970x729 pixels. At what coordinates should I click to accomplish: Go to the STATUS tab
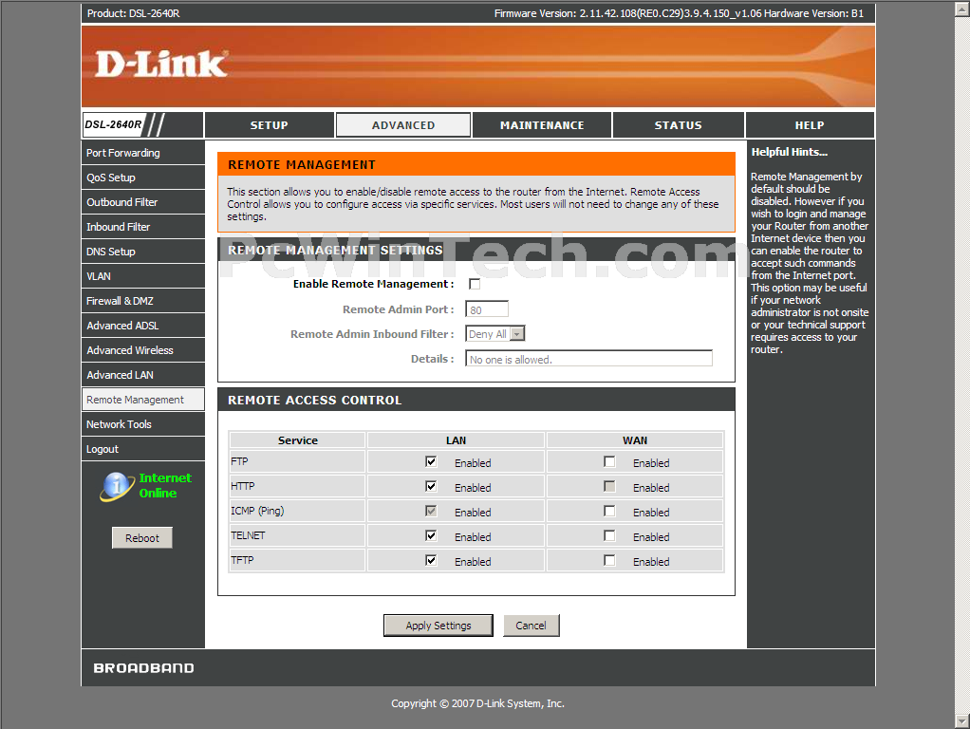678,125
